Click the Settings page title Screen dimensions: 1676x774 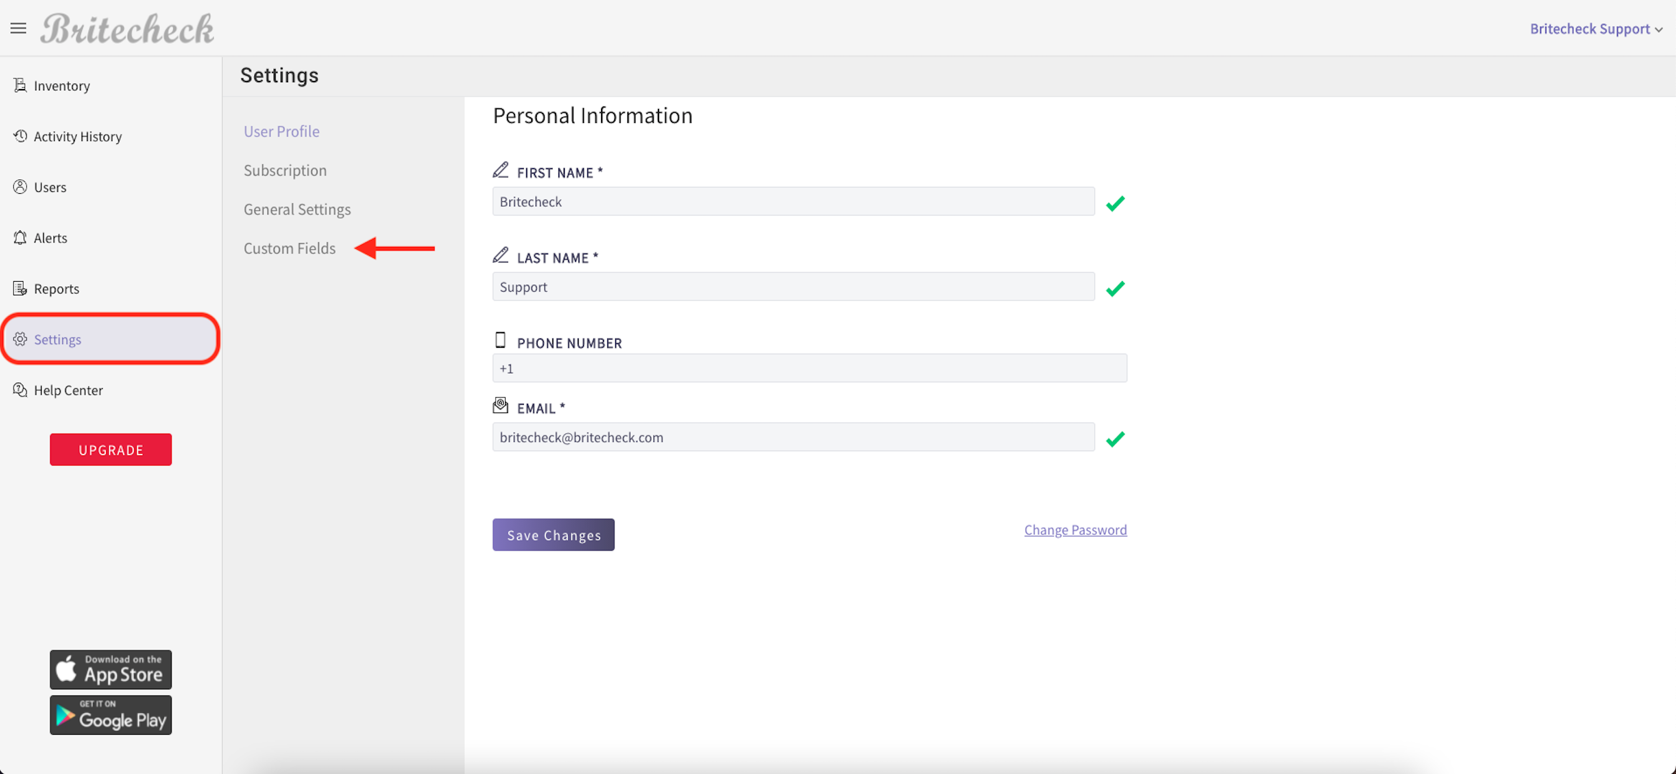[x=280, y=75]
